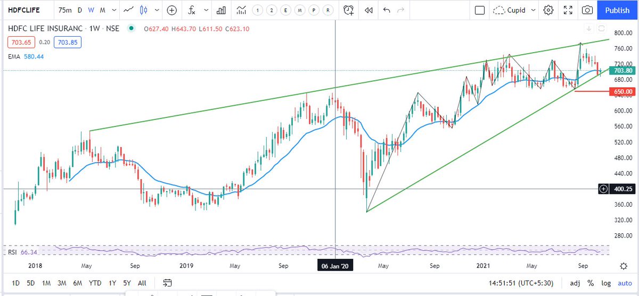Expand the Cupid layout dropdown arrow
The width and height of the screenshot is (639, 296).
tap(533, 10)
